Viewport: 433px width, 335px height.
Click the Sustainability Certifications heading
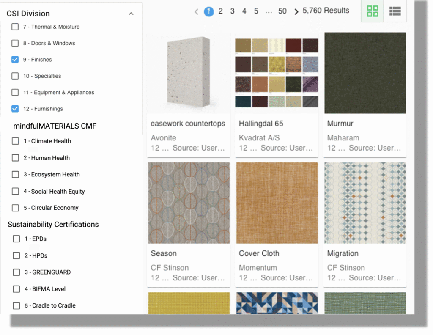tap(53, 224)
